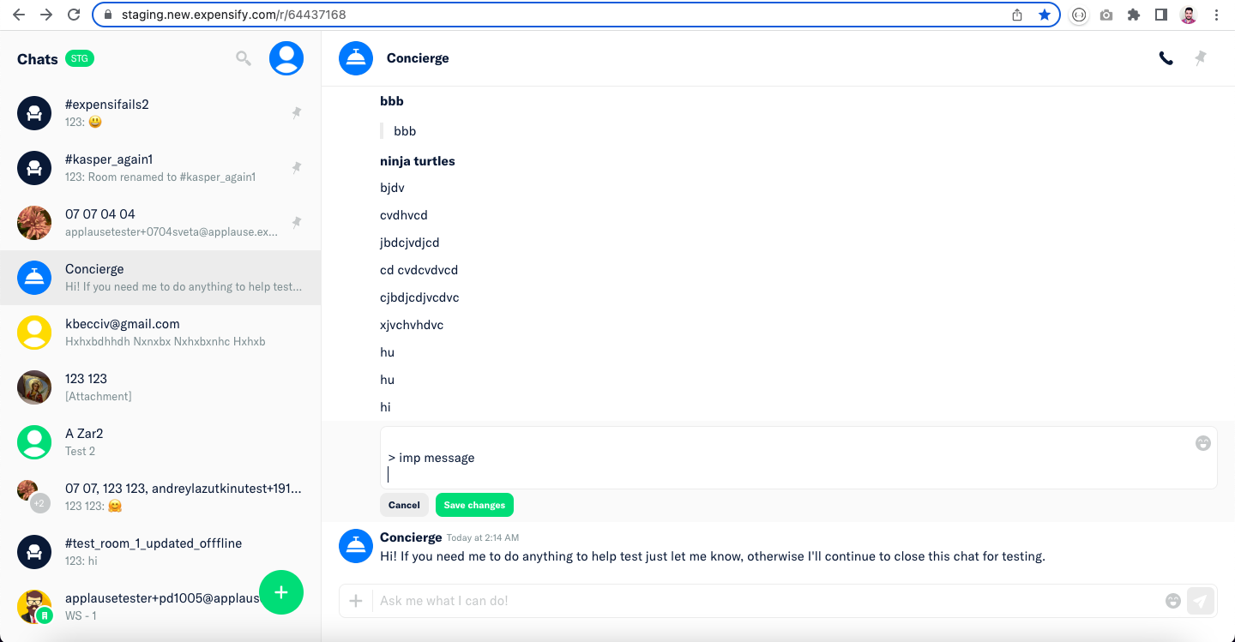This screenshot has width=1235, height=642.
Task: Click the Concierge bell avatar in chat header
Action: [356, 58]
